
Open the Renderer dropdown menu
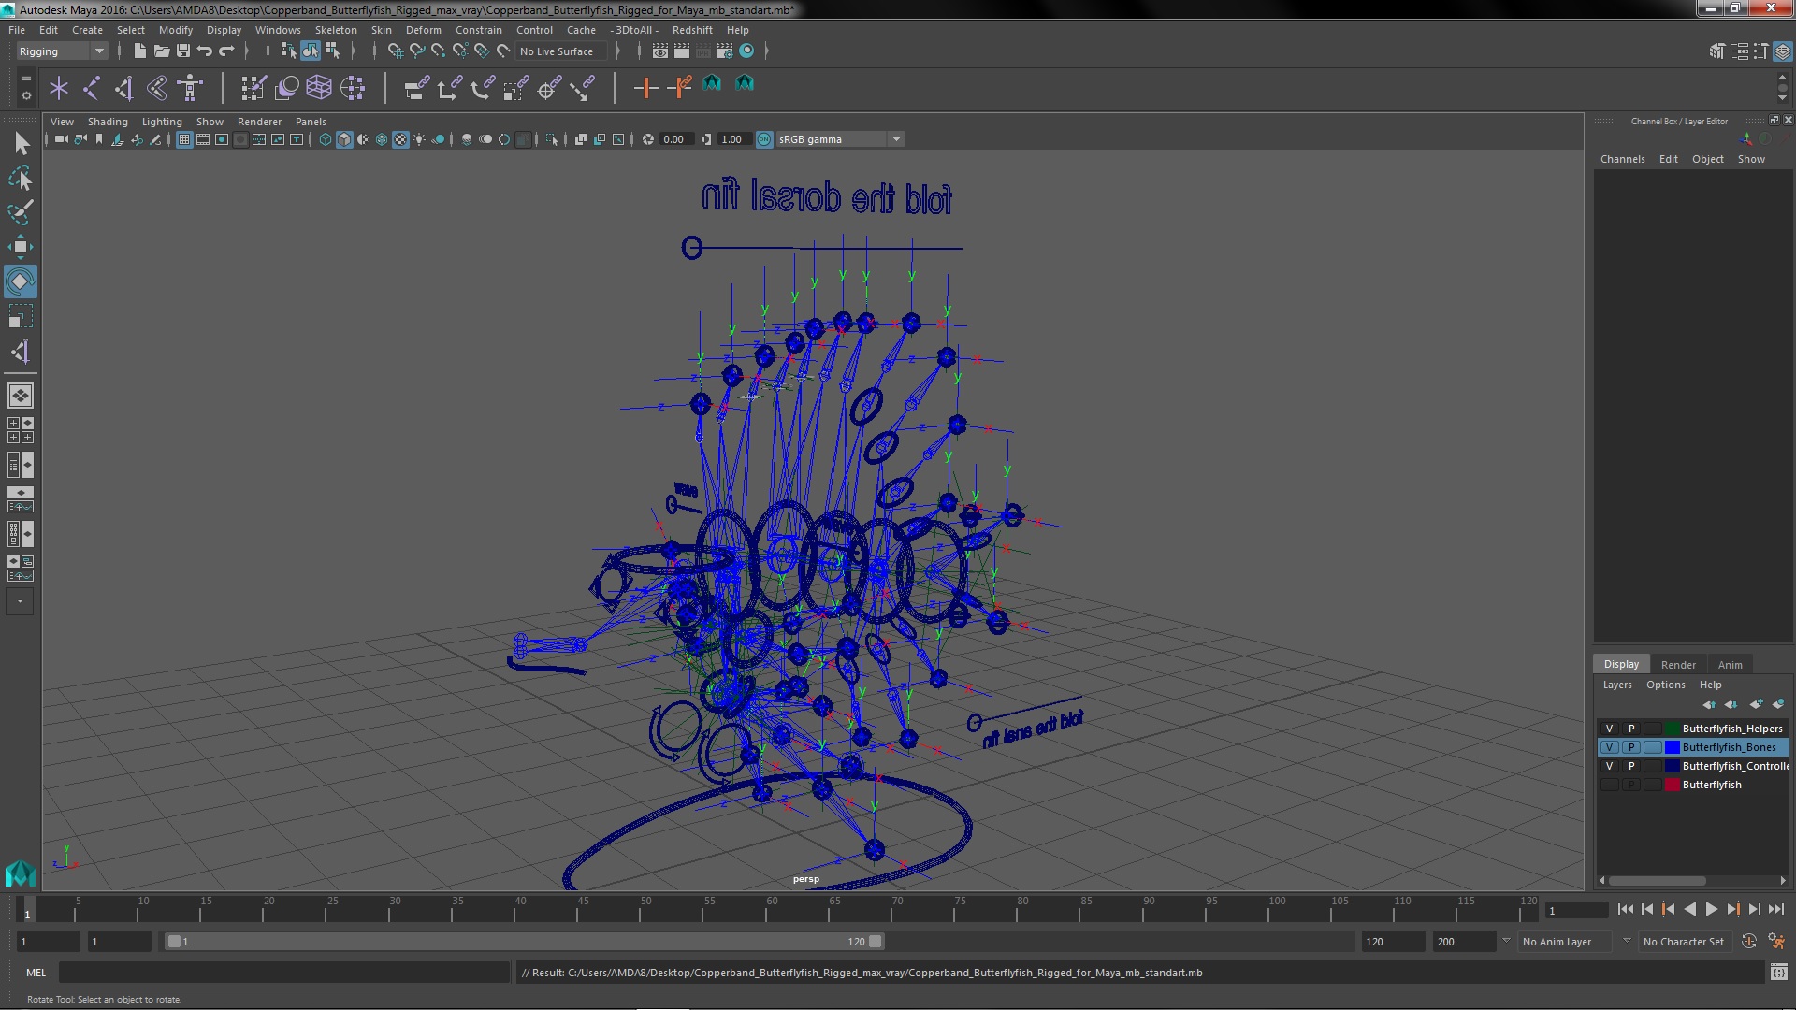(258, 120)
